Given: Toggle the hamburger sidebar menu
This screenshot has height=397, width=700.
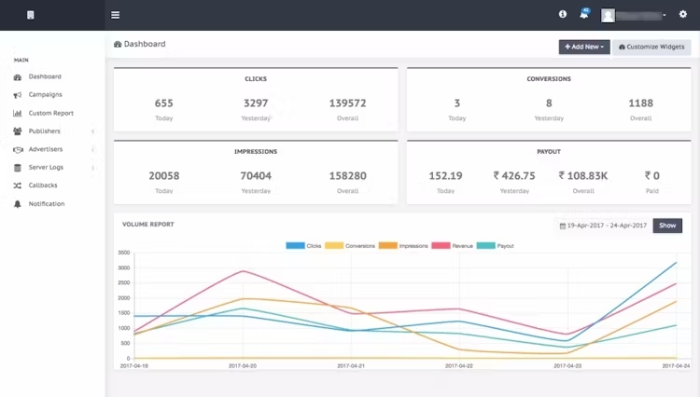Looking at the screenshot, I should [x=115, y=15].
